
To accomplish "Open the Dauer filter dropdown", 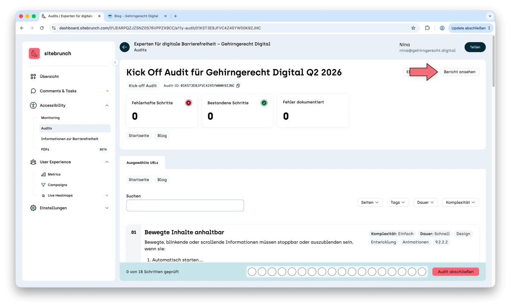I will coord(425,203).
